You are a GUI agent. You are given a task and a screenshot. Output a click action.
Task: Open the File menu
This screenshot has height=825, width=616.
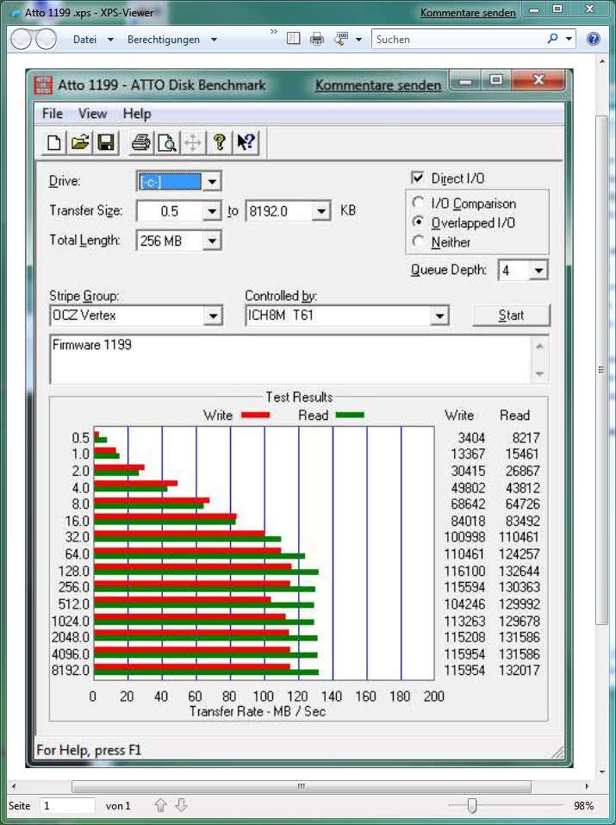click(x=53, y=114)
